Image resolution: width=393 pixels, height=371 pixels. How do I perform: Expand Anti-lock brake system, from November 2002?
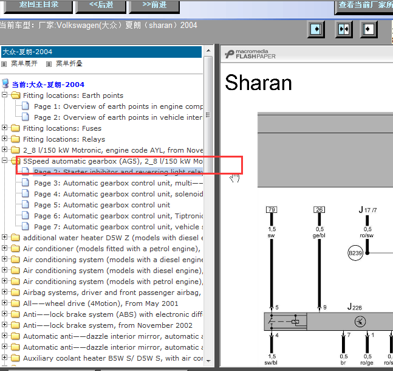click(4, 325)
